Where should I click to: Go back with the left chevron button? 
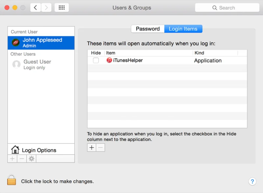pyautogui.click(x=36, y=8)
